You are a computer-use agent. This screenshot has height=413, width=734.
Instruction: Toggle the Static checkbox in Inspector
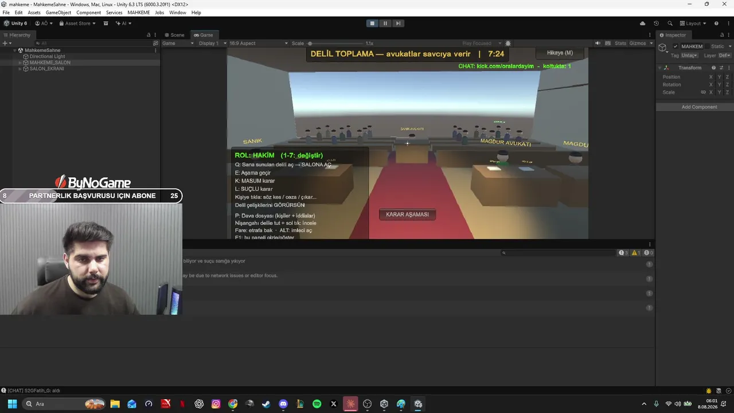click(x=706, y=46)
